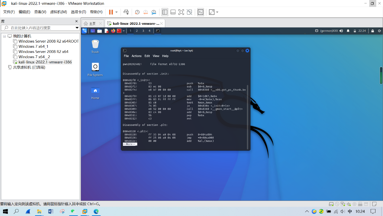Close the kali-linux-2022.1-vmware tab
This screenshot has width=383, height=216.
coord(162,23)
